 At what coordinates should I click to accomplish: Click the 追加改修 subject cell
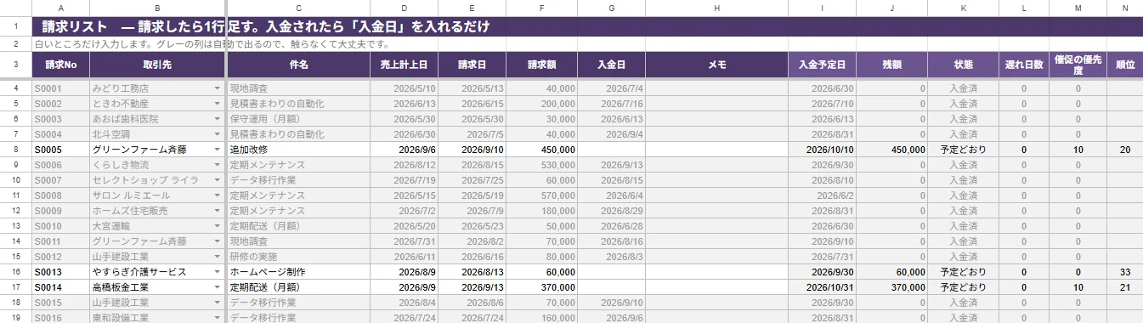[298, 149]
